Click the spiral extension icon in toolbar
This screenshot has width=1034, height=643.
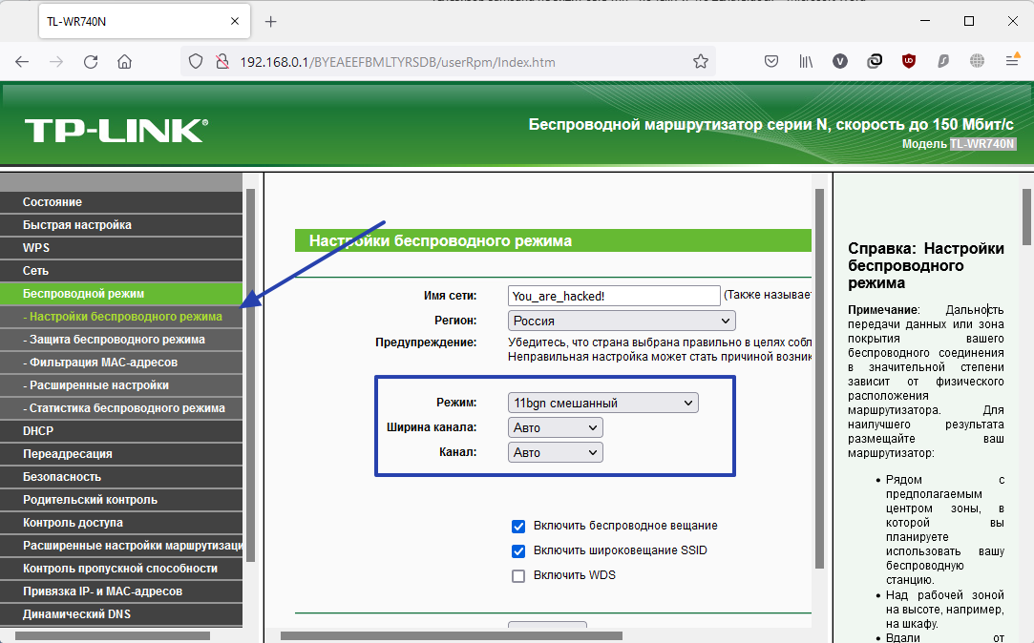pos(875,62)
